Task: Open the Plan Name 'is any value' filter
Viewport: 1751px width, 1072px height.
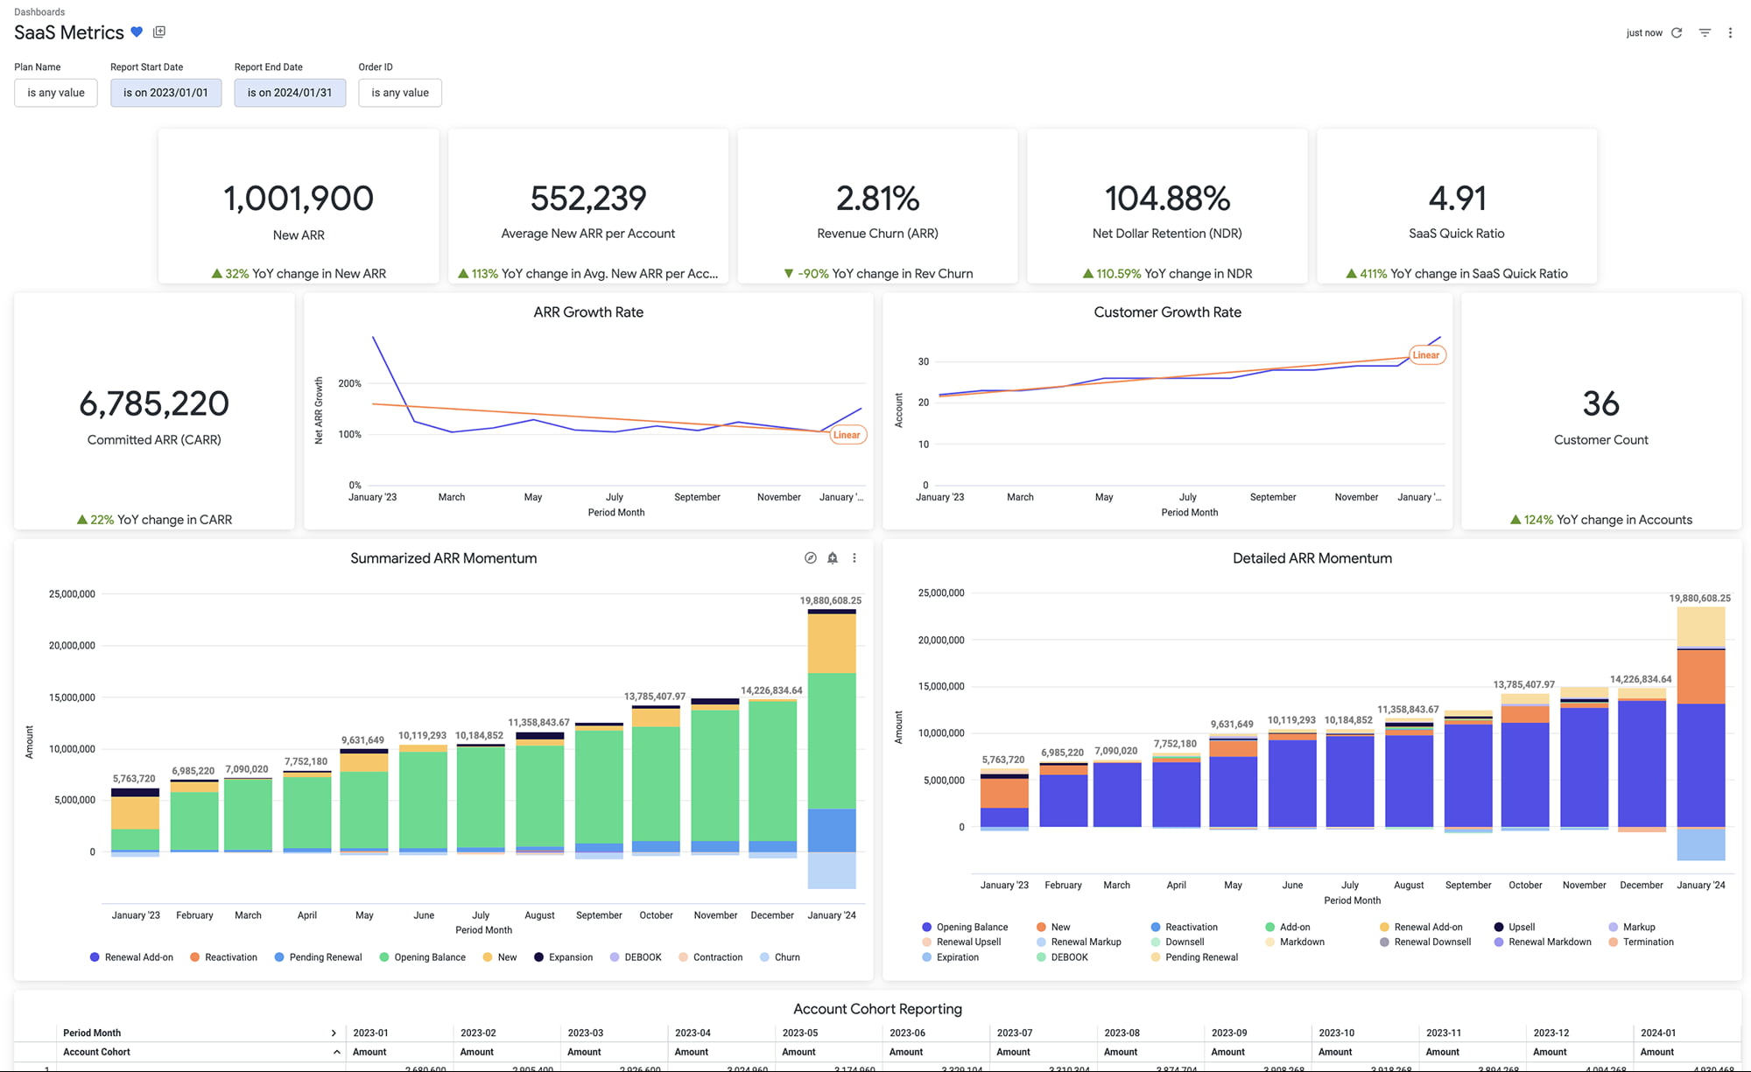Action: click(x=55, y=93)
